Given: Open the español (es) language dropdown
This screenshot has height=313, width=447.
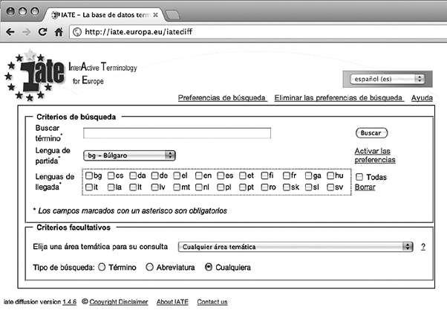Looking at the screenshot, I should 388,79.
